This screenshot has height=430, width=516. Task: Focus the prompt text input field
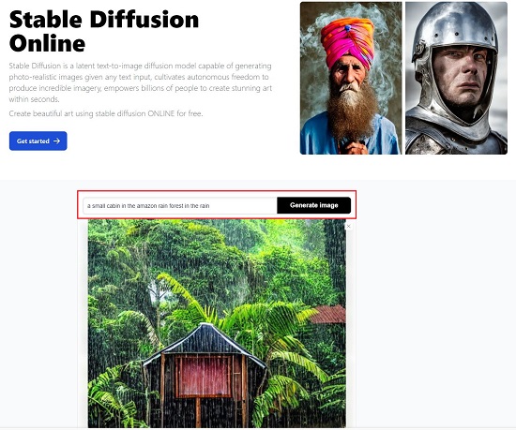[180, 206]
